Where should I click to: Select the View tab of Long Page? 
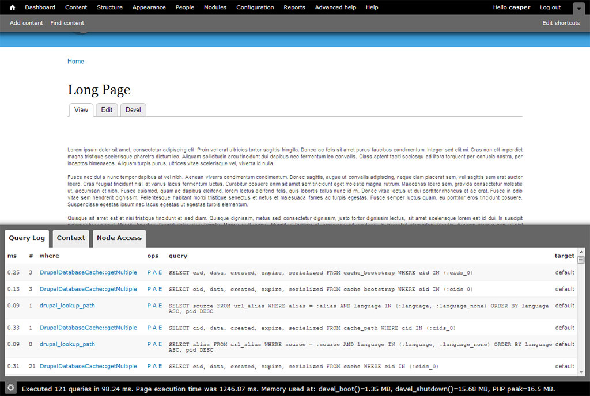click(81, 110)
